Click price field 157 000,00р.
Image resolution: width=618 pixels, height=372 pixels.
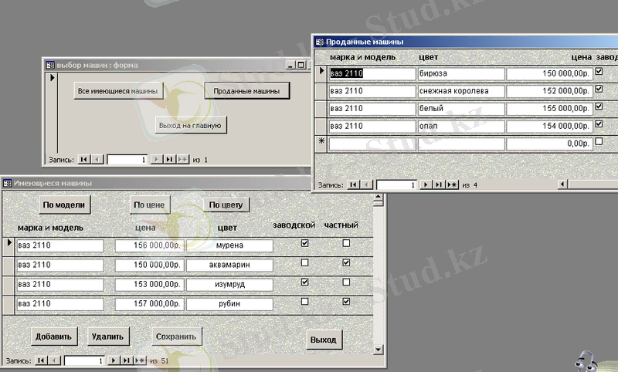[x=149, y=304]
